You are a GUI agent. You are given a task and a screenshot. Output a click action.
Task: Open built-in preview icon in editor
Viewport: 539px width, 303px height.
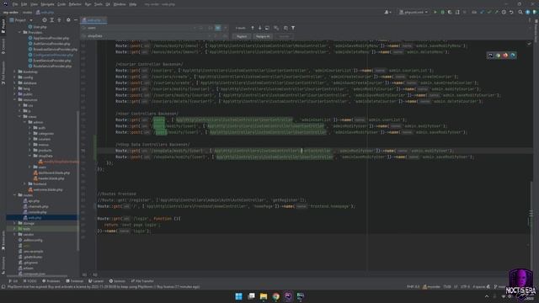pos(490,56)
